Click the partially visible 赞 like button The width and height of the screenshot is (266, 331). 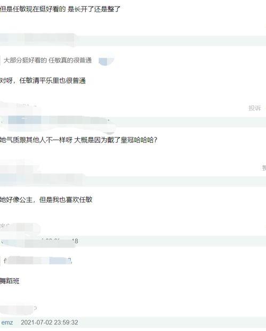(x=264, y=168)
